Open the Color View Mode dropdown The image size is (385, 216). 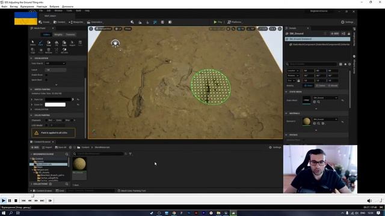pos(55,64)
